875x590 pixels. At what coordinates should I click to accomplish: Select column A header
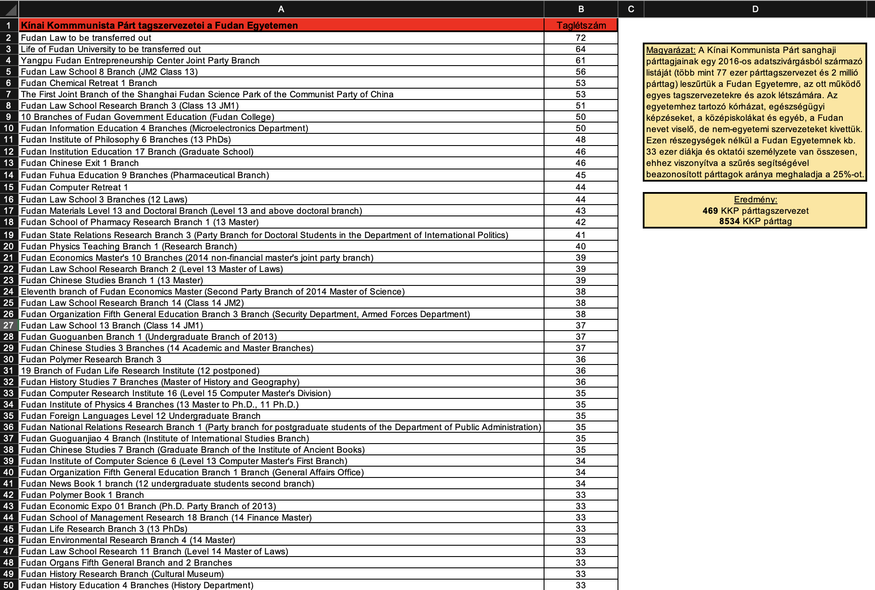281,9
